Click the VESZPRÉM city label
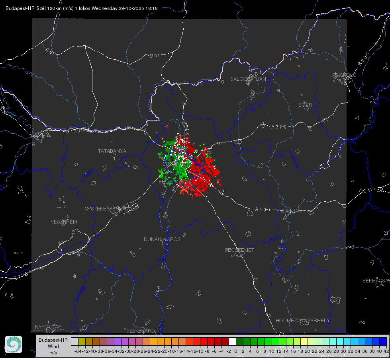 point(64,222)
